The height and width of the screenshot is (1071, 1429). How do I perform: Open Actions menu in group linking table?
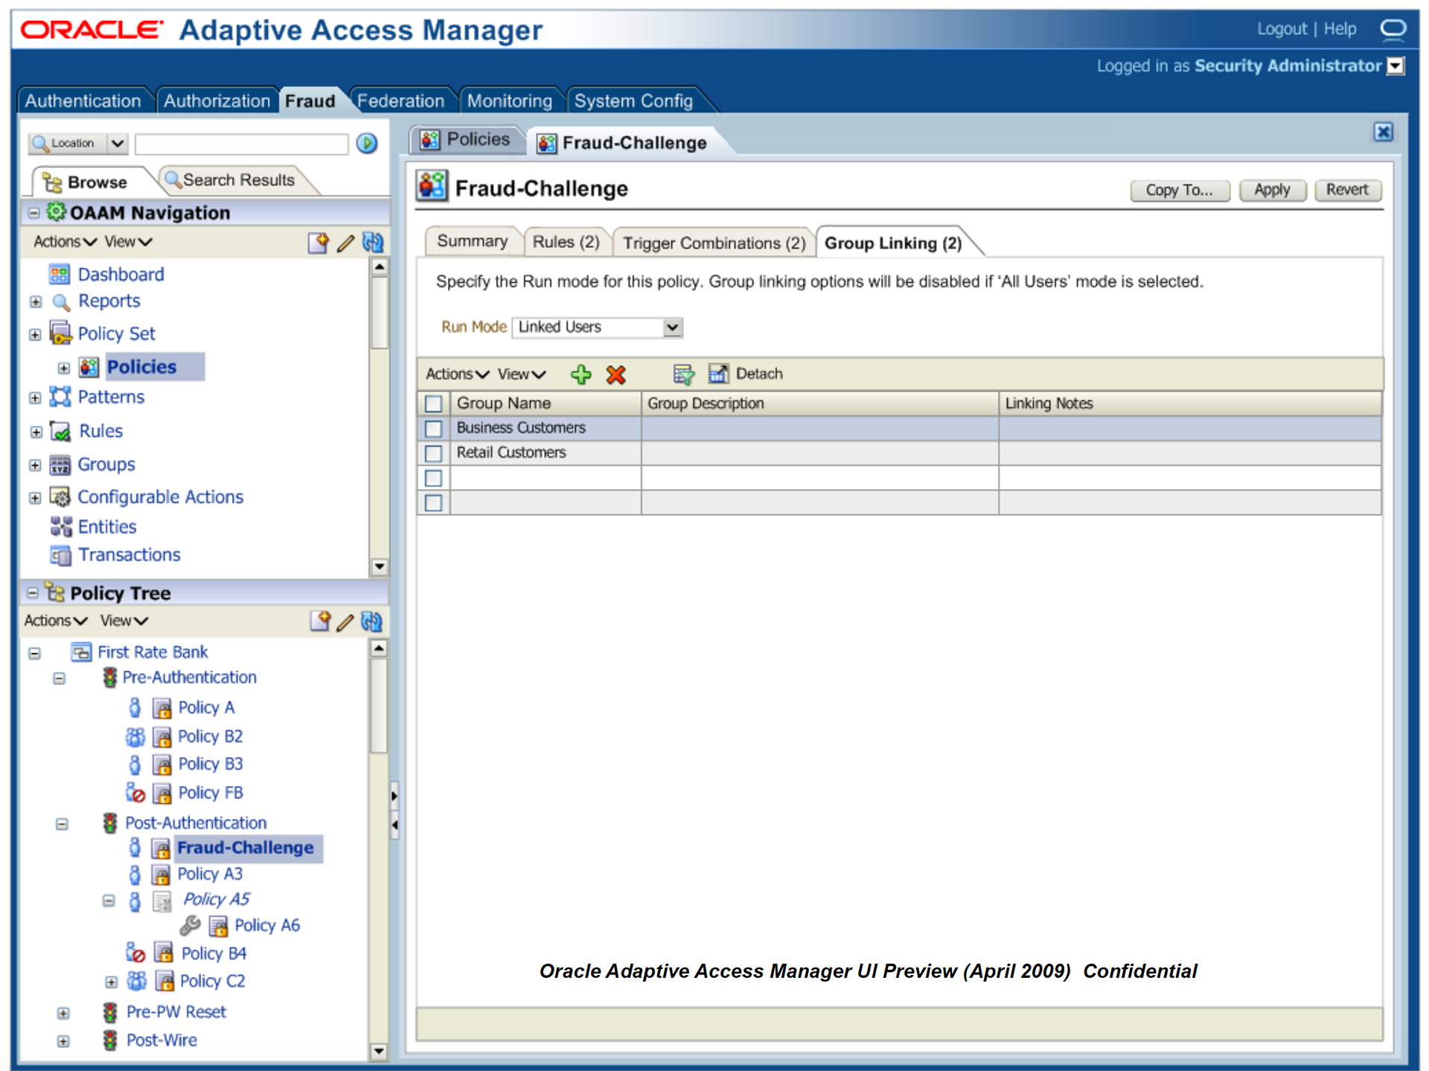(457, 374)
